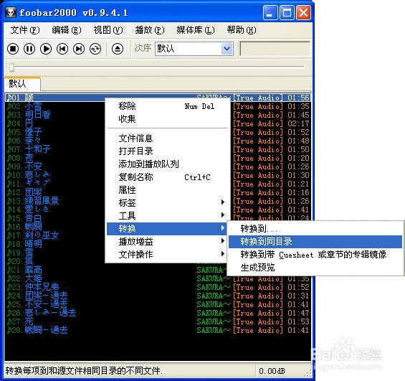This screenshot has width=405, height=381.
Task: Expand the 文件操作 submenu
Action: pos(167,254)
